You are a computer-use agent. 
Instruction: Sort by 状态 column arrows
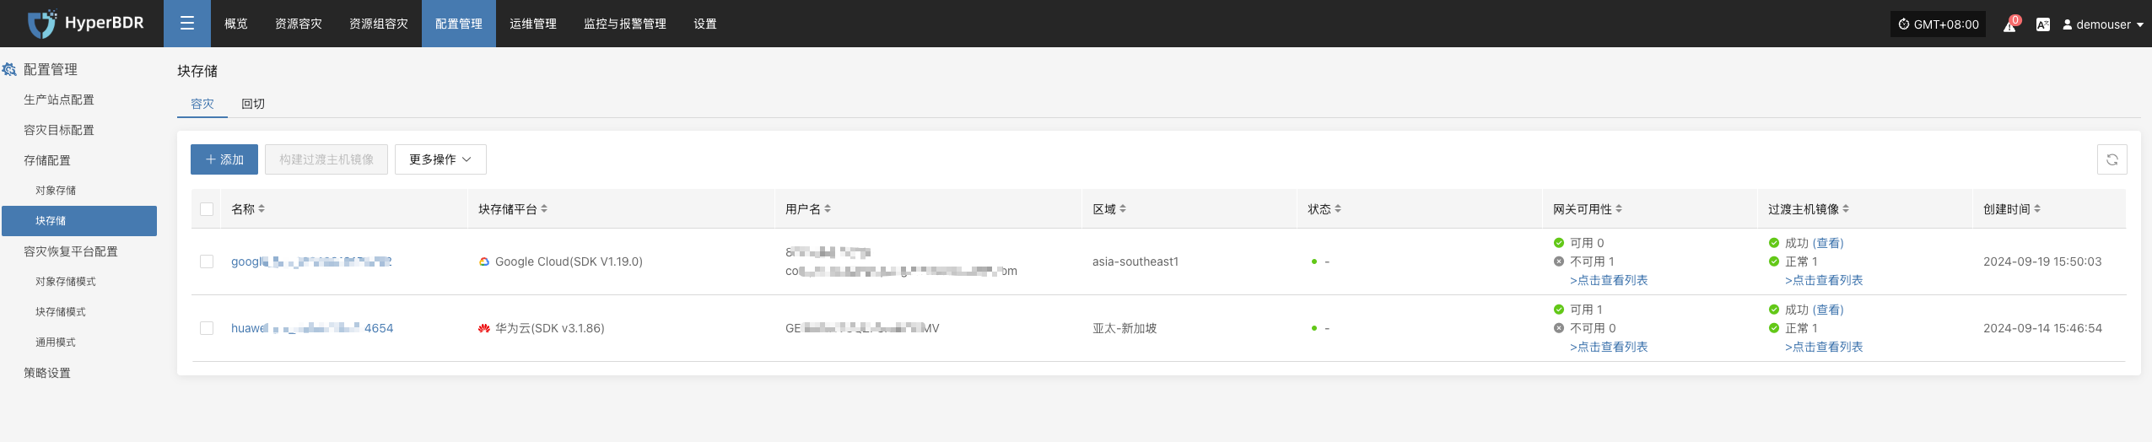click(1338, 208)
